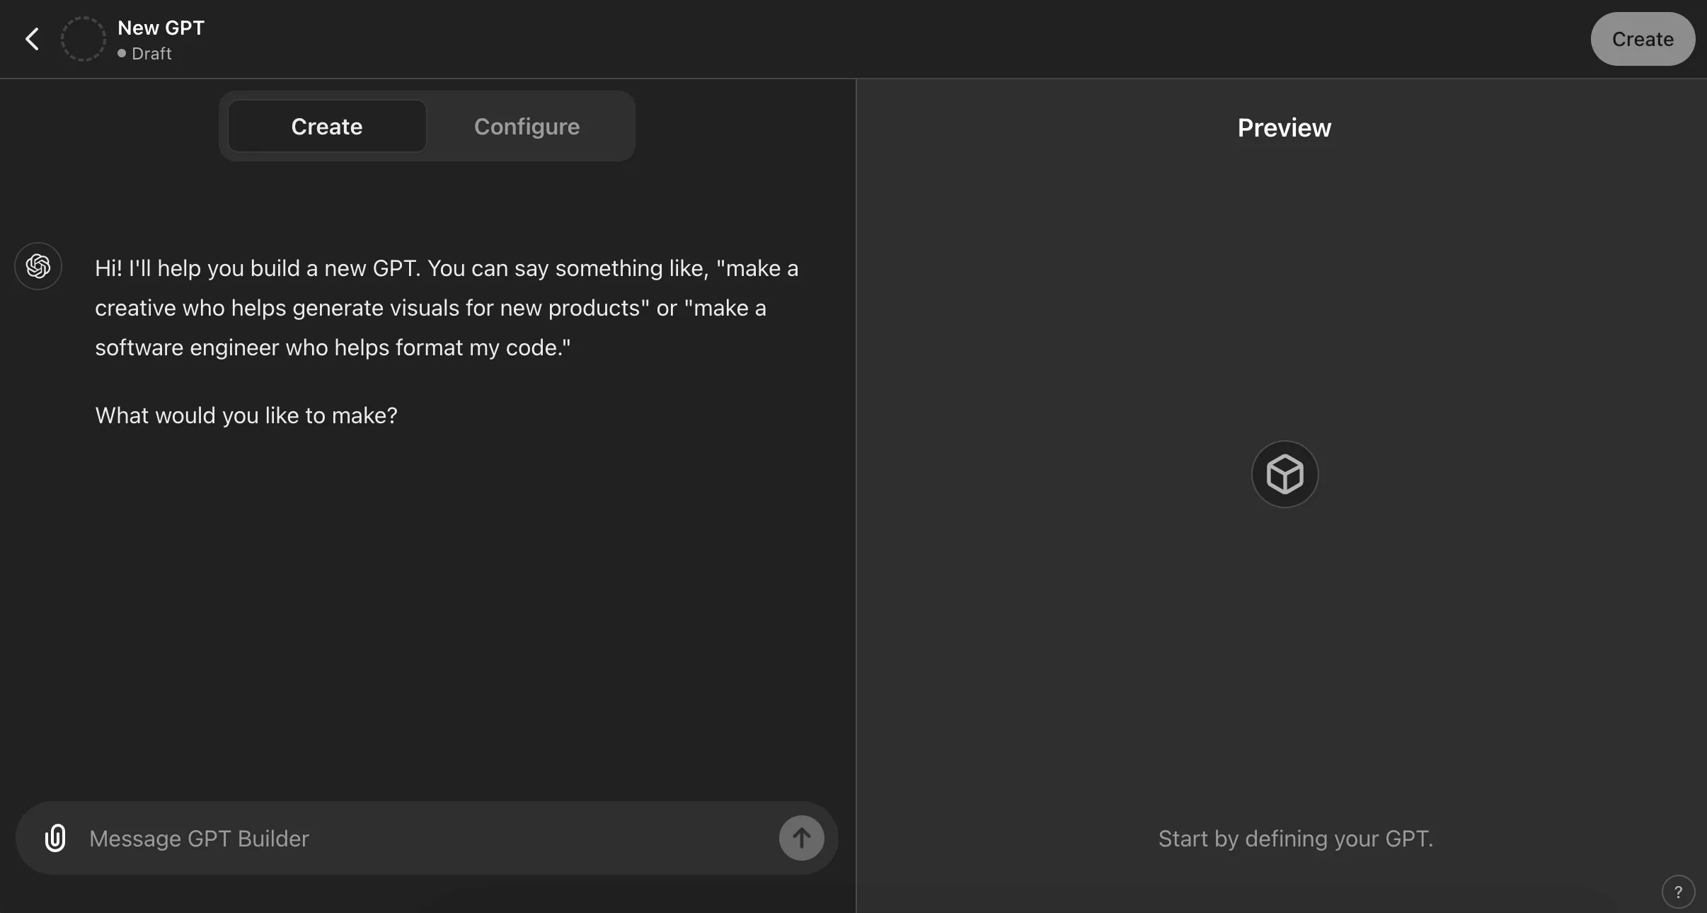Click the GPT avatar placeholder to set an image
Image resolution: width=1707 pixels, height=913 pixels.
(82, 38)
